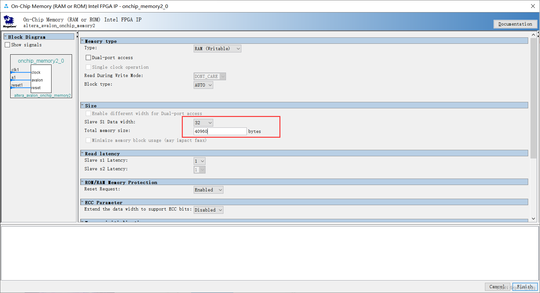
Task: Click the Slave s2 Latency label
Action: [106, 169]
